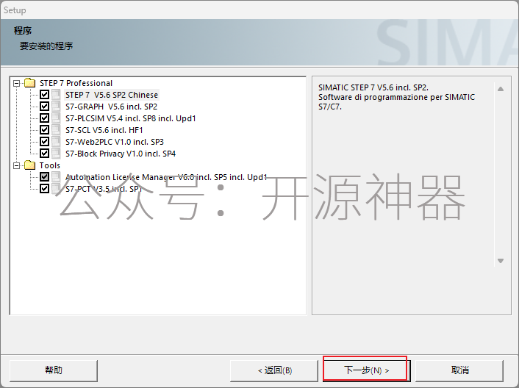519x388 pixels.
Task: Toggle S7-PLCSIM V5.4 checkbox
Action: (x=44, y=118)
